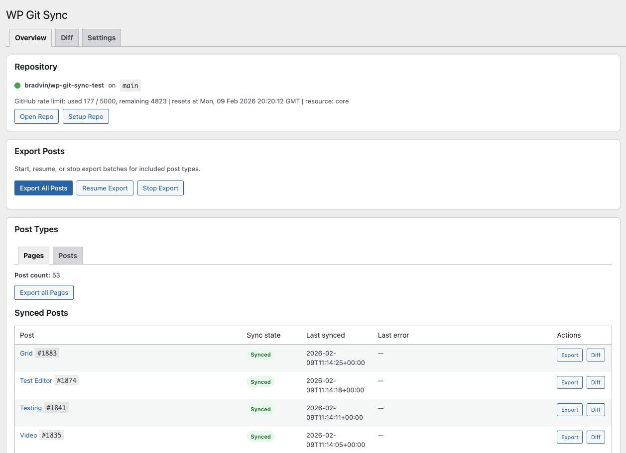Click the GitHub rate limit text
Screen dimensions: 626x453
pos(182,101)
